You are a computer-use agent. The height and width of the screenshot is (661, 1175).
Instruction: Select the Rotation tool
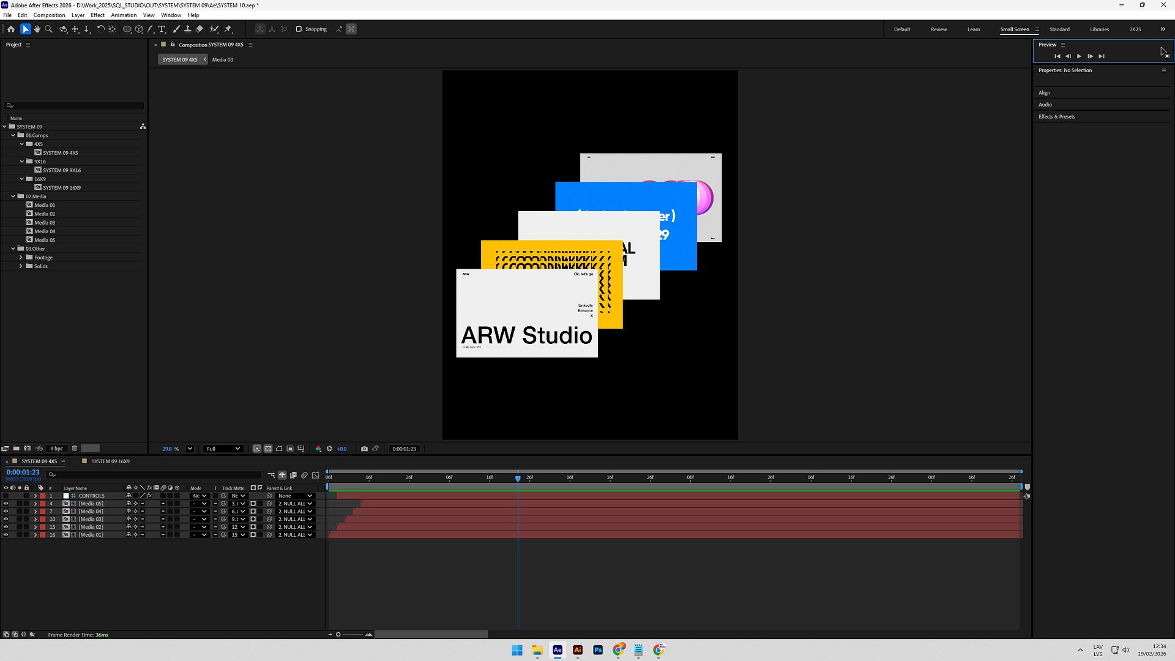[101, 29]
